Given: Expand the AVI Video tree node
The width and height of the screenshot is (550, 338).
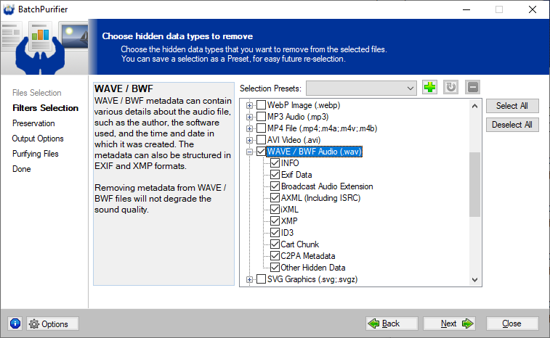Looking at the screenshot, I should point(249,140).
